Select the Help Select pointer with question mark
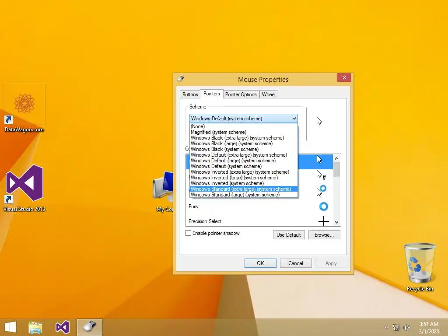Screen dimensions: 448x336 [x=321, y=175]
